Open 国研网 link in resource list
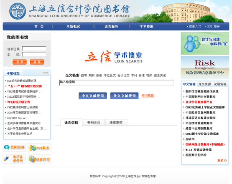 pos(190,139)
